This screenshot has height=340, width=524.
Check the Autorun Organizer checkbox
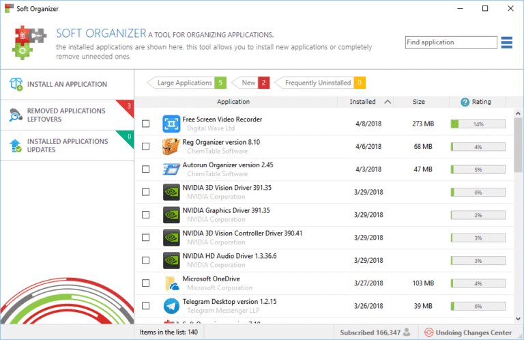point(146,169)
